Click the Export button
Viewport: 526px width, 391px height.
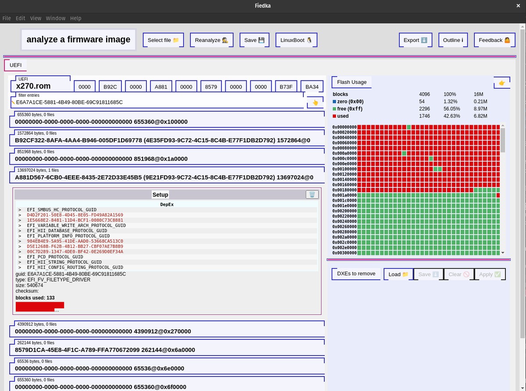pos(416,40)
